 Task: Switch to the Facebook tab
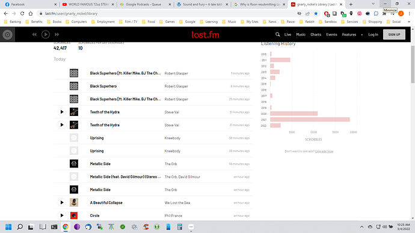click(x=31, y=4)
